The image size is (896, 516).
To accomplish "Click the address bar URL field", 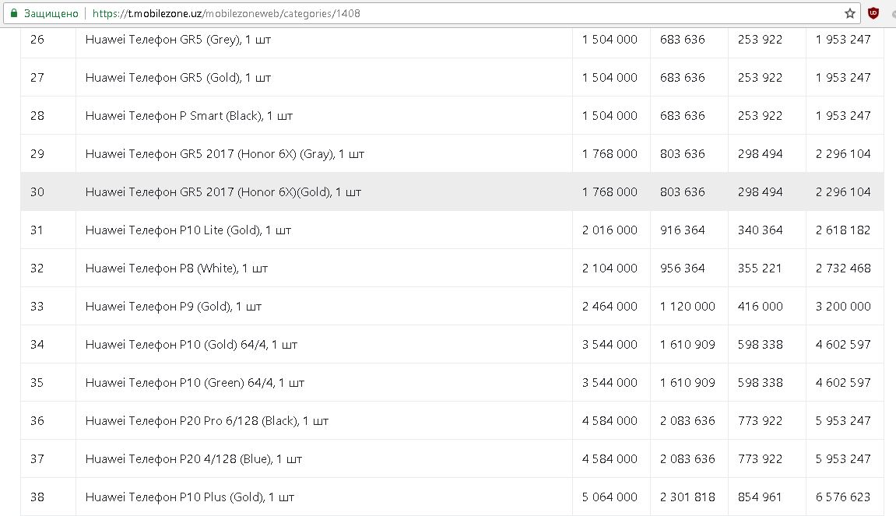I will [x=467, y=13].
